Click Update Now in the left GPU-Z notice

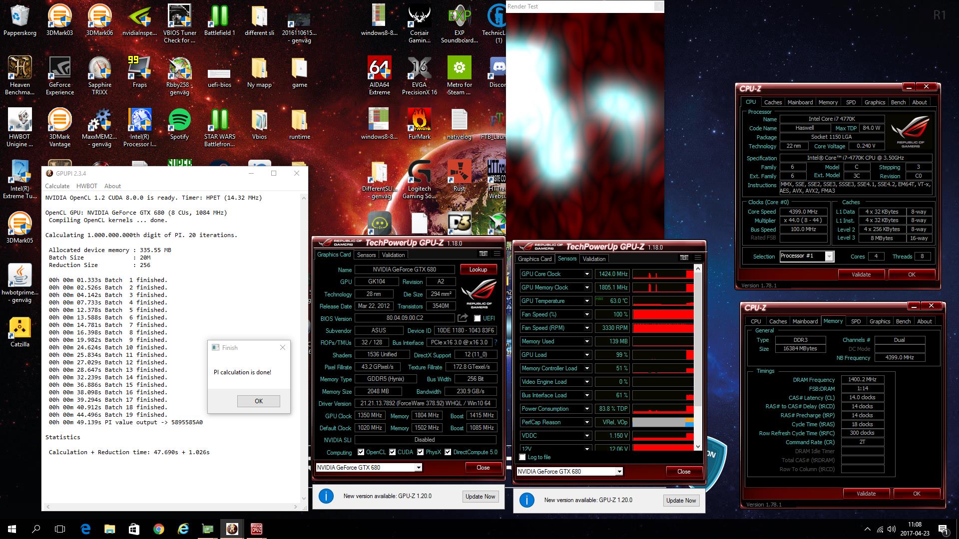480,497
